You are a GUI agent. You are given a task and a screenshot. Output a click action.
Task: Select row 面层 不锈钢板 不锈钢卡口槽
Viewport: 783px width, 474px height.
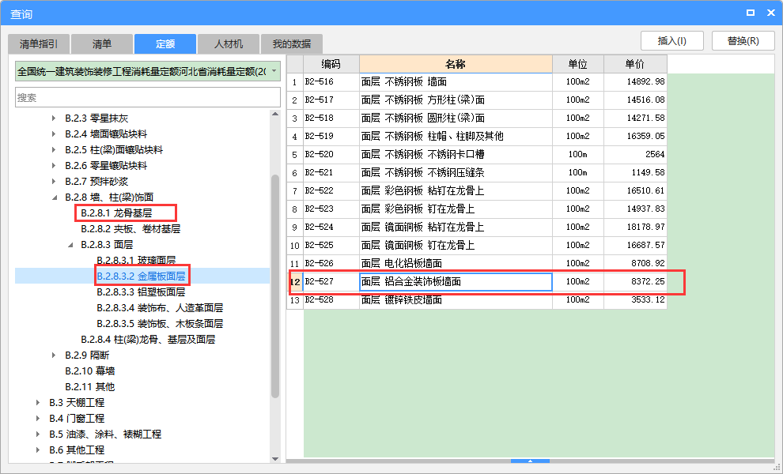477,154
